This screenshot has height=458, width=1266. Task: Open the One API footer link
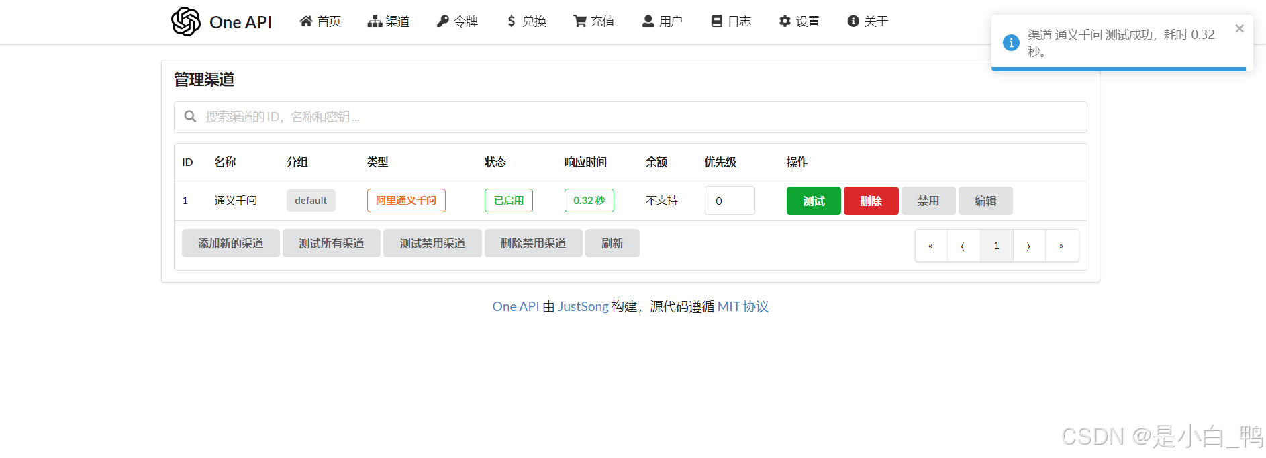[x=516, y=306]
